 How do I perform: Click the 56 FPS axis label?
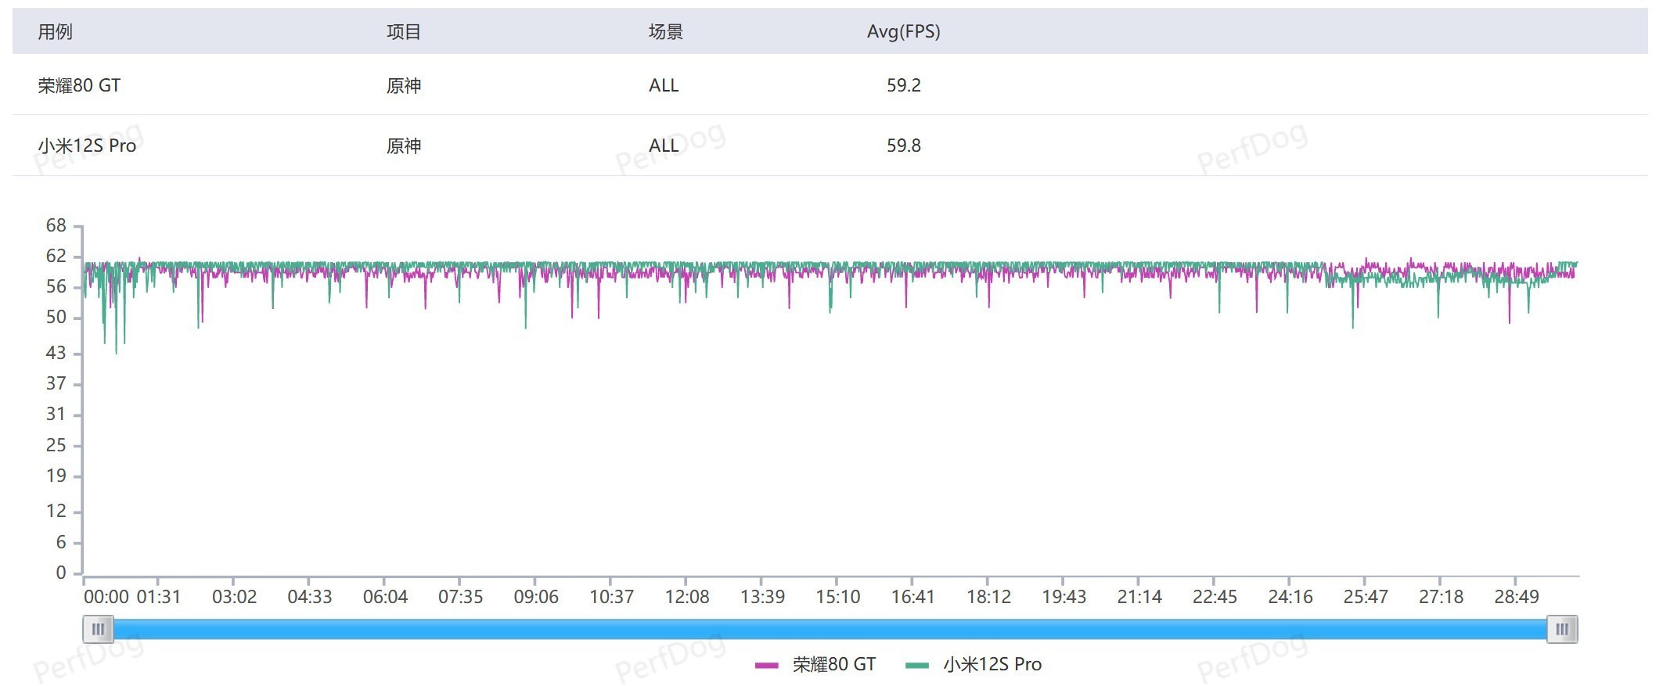[56, 287]
